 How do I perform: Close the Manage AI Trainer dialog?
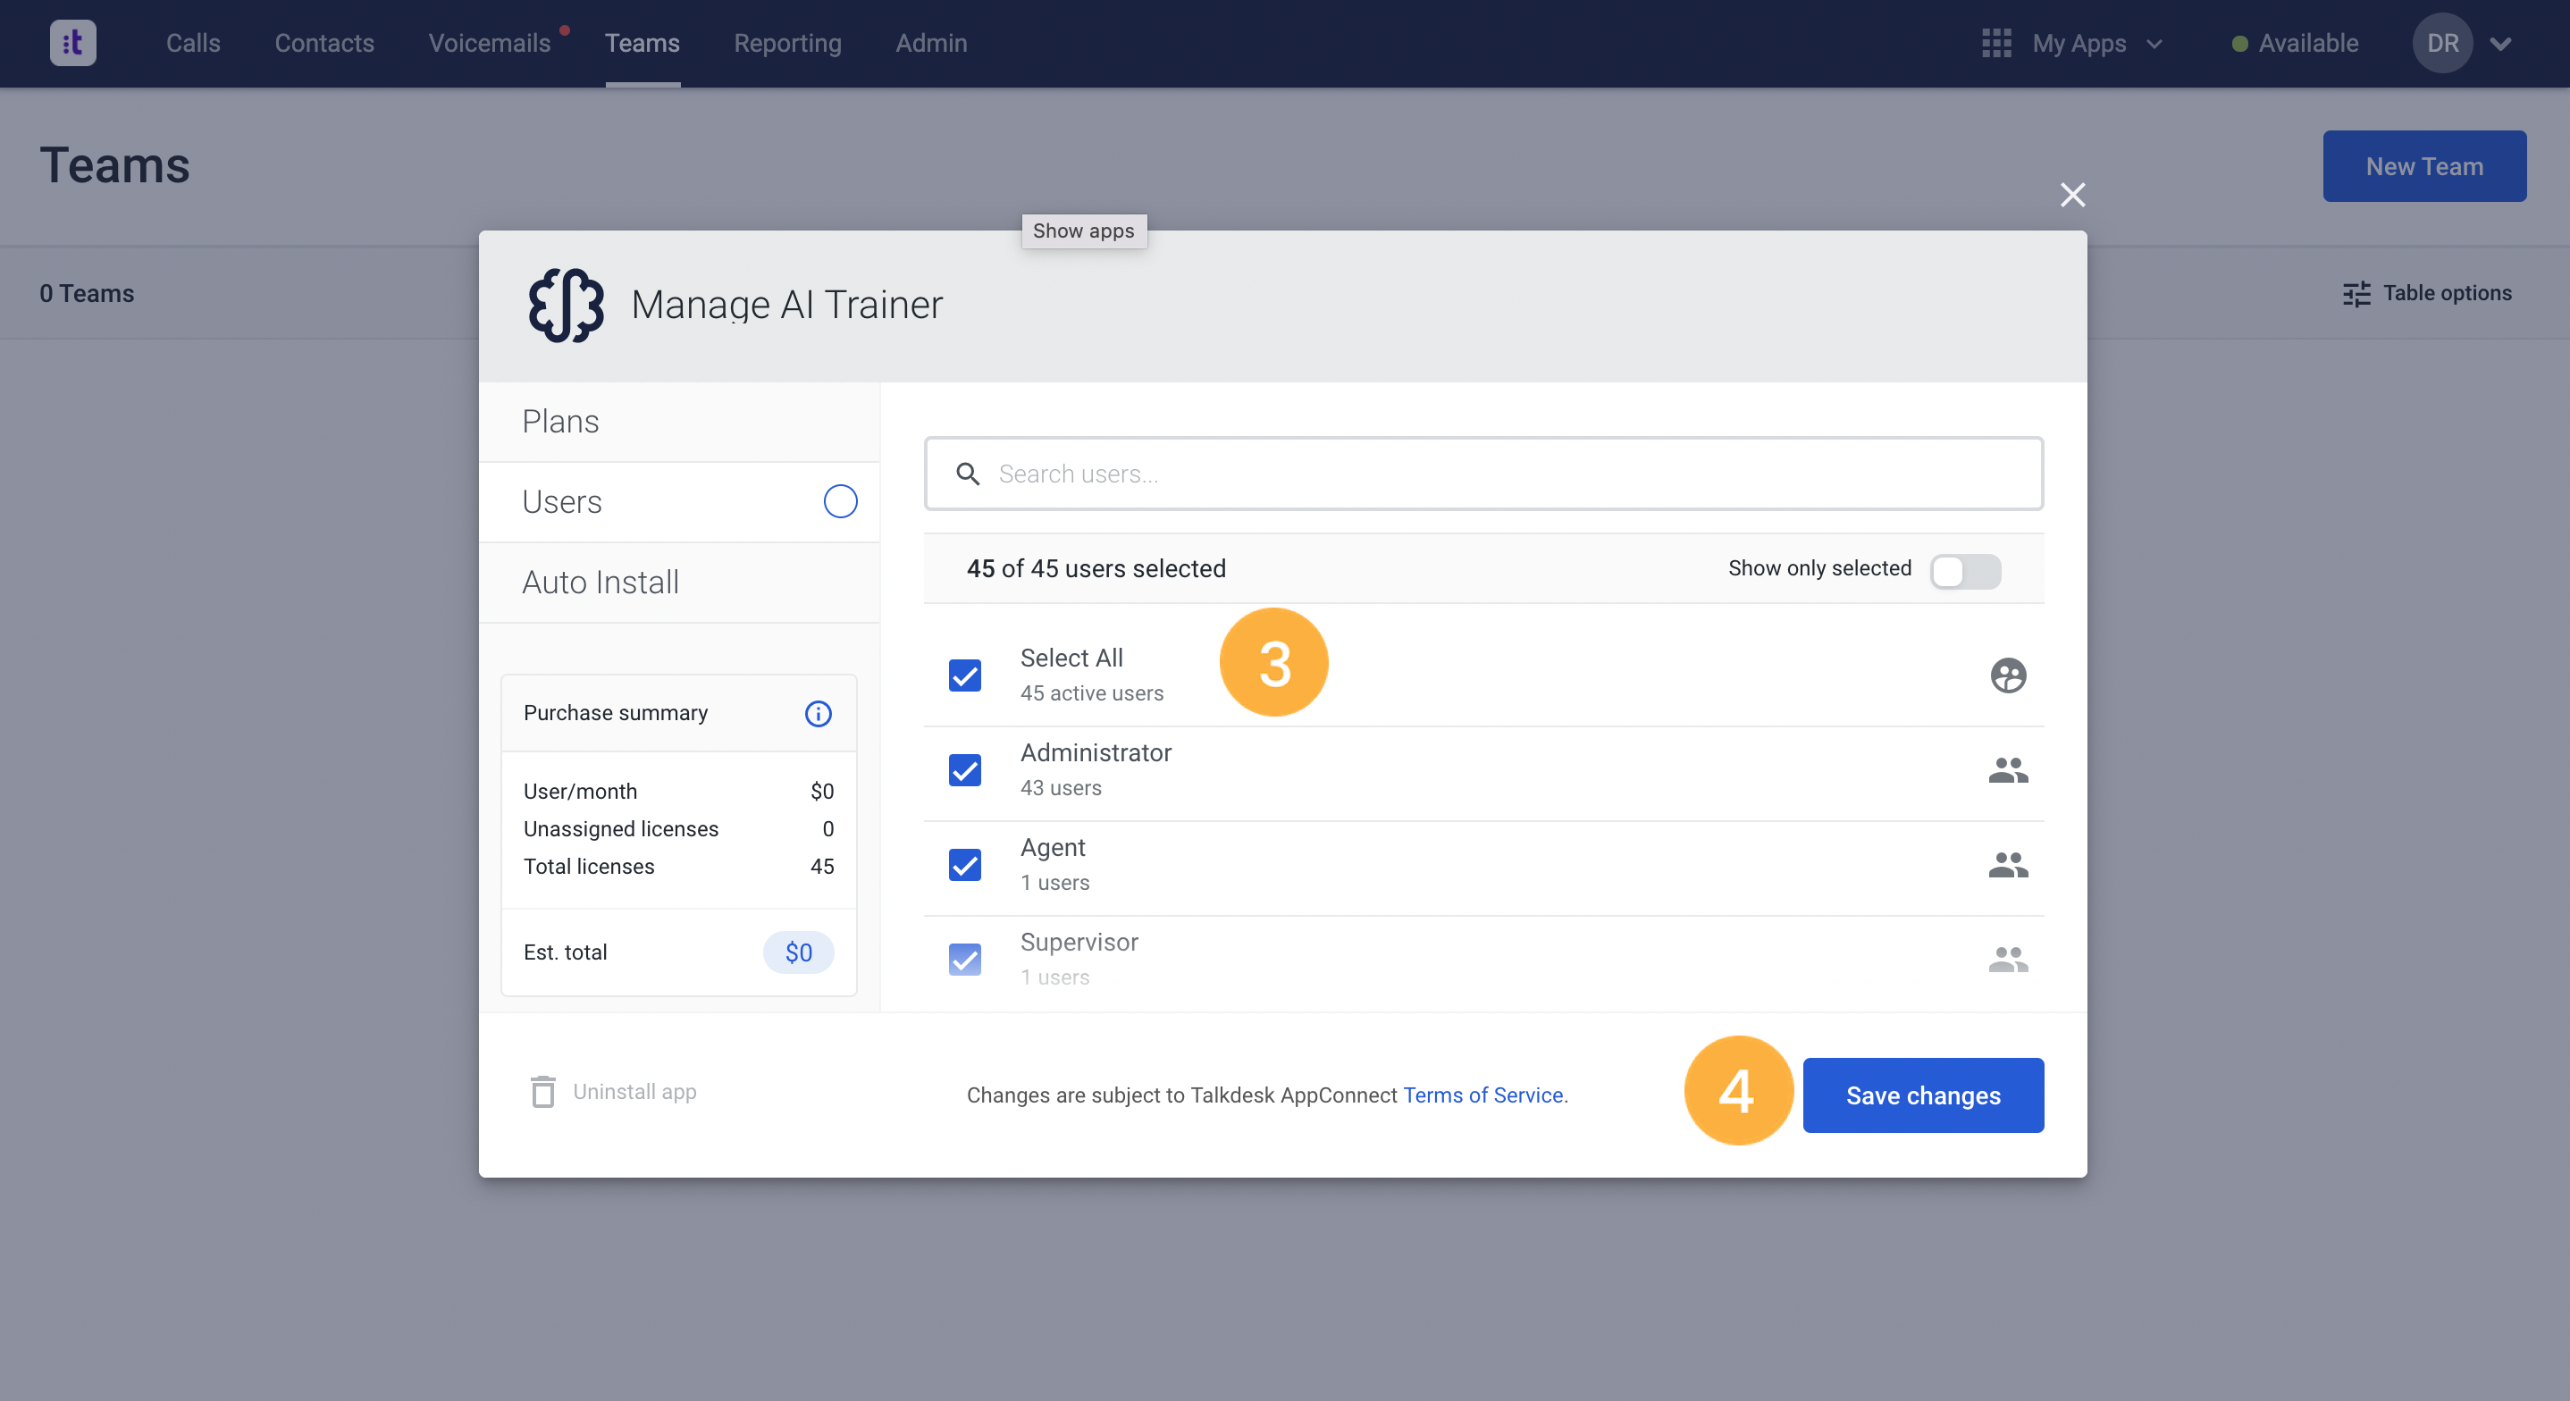(2072, 195)
